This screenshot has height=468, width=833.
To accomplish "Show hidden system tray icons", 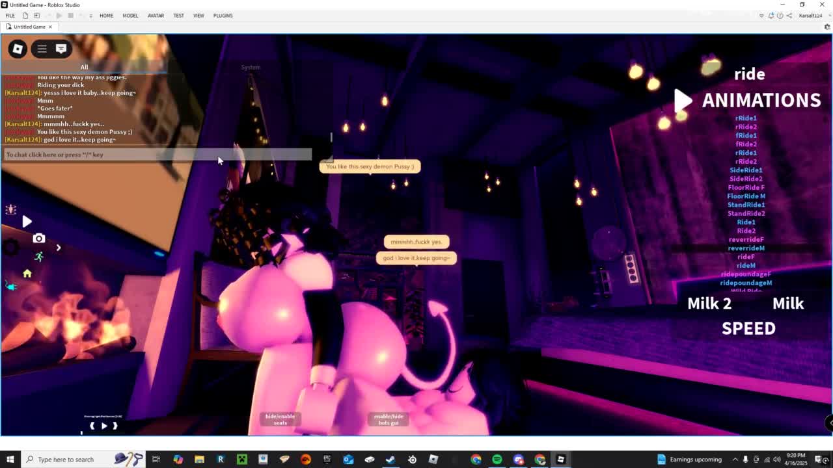I will (735, 460).
